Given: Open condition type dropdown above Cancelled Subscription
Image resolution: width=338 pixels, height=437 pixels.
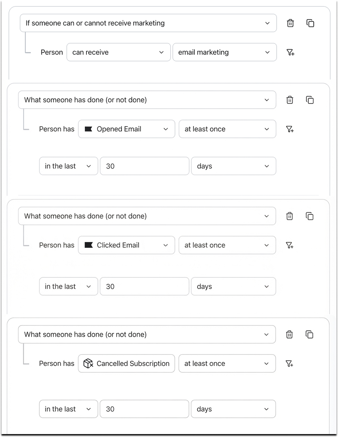Looking at the screenshot, I should pyautogui.click(x=147, y=335).
